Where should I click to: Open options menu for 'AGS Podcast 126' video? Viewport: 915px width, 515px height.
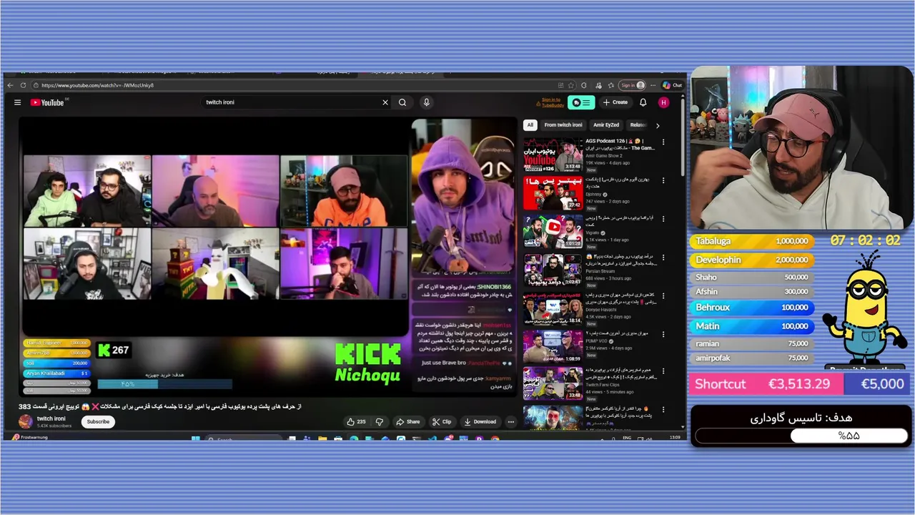click(663, 142)
